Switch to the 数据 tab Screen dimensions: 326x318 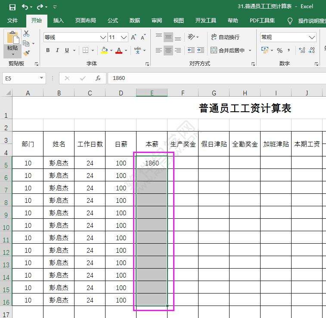tap(135, 21)
